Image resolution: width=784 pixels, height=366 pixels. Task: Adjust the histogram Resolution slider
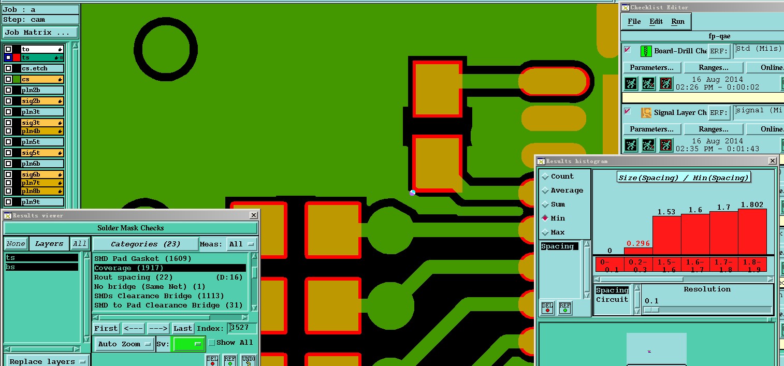pos(651,310)
